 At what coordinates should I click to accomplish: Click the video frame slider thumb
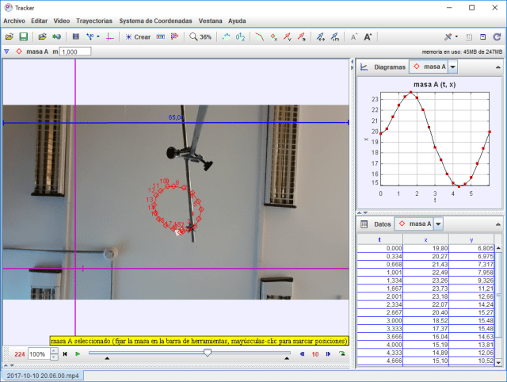point(207,353)
